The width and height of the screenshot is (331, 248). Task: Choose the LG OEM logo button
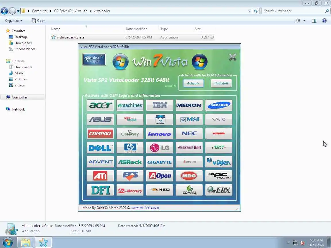coord(159,148)
